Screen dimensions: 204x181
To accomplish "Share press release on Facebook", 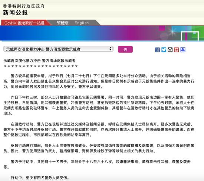I will click(x=157, y=50).
